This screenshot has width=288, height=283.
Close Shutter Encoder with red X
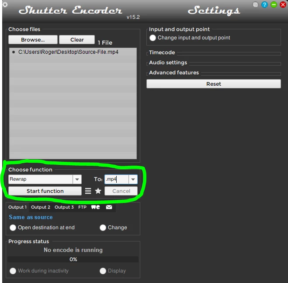(283, 5)
